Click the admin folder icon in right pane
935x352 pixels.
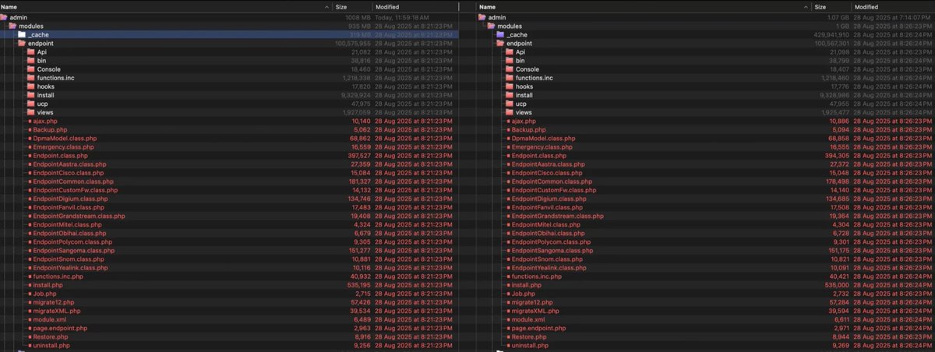tap(482, 16)
